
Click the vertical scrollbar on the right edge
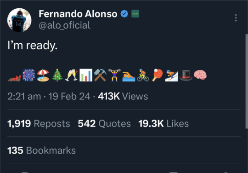(247, 81)
